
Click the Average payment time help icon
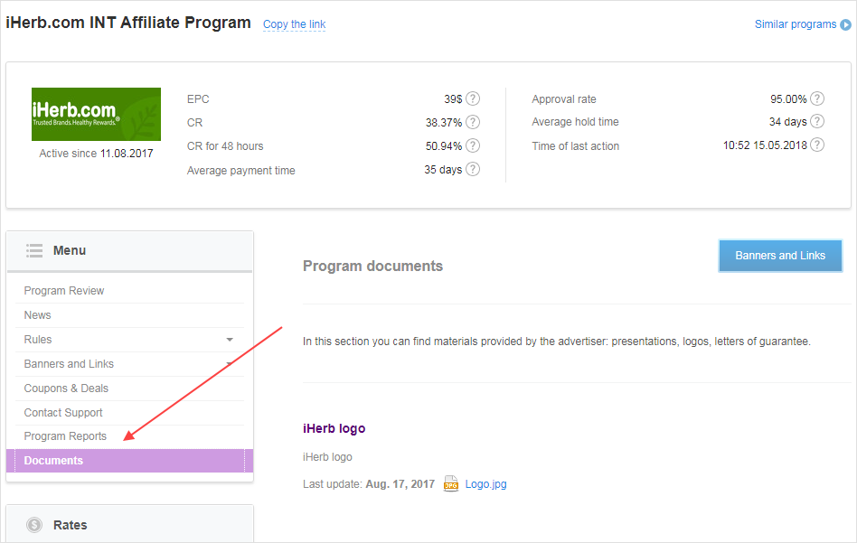(x=473, y=169)
